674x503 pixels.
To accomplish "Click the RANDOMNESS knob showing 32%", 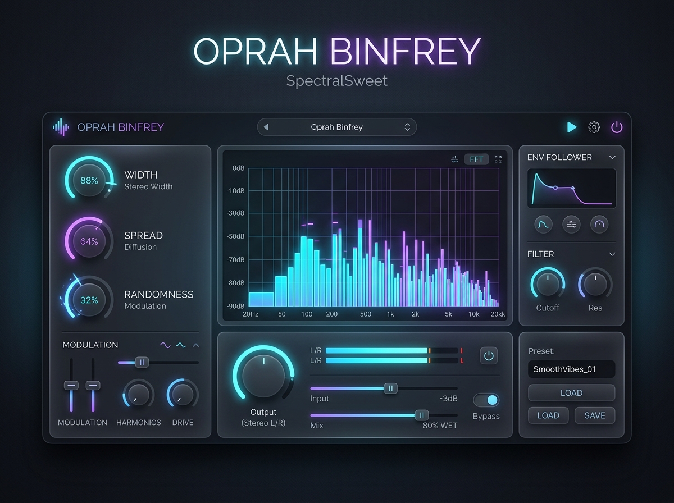I will coord(89,300).
